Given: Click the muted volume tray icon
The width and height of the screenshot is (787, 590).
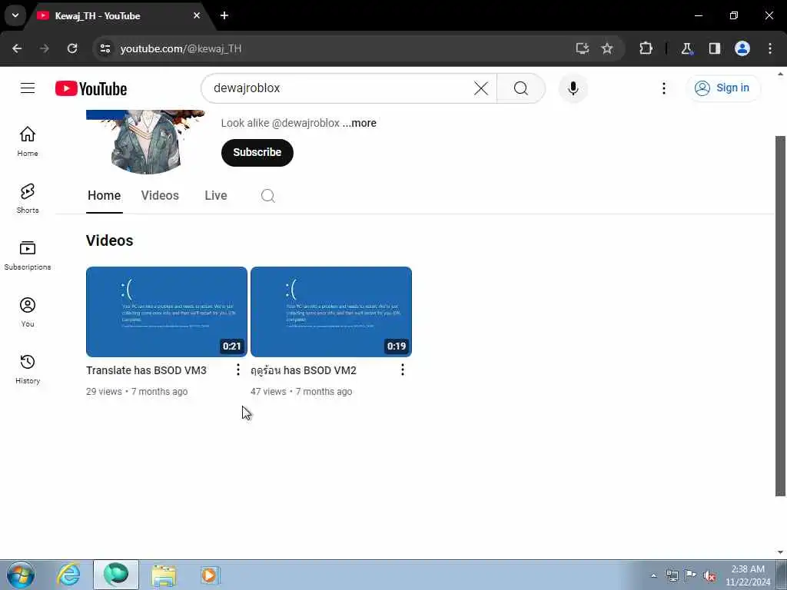Looking at the screenshot, I should click(x=709, y=575).
